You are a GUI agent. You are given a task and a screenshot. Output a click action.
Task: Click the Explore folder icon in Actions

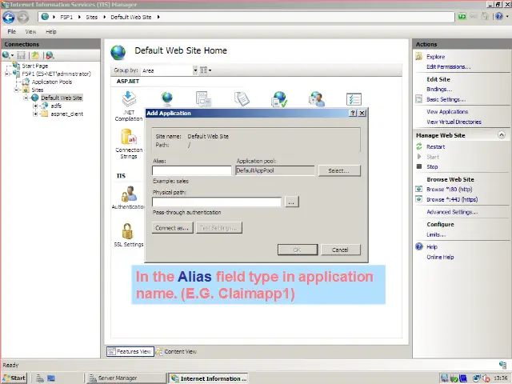pyautogui.click(x=419, y=57)
